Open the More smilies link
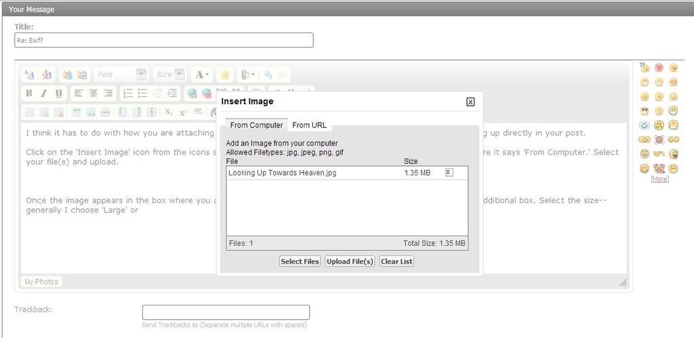The height and width of the screenshot is (338, 694). coord(659,179)
